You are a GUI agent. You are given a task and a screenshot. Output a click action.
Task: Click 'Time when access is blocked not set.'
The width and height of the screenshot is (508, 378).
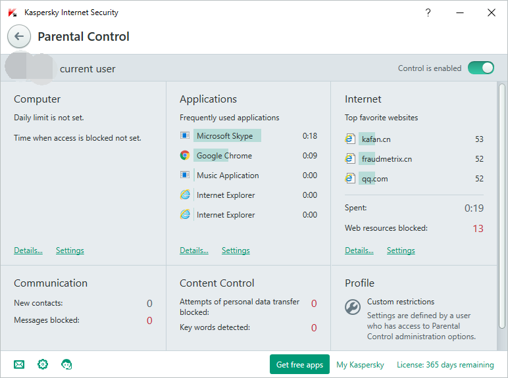78,138
